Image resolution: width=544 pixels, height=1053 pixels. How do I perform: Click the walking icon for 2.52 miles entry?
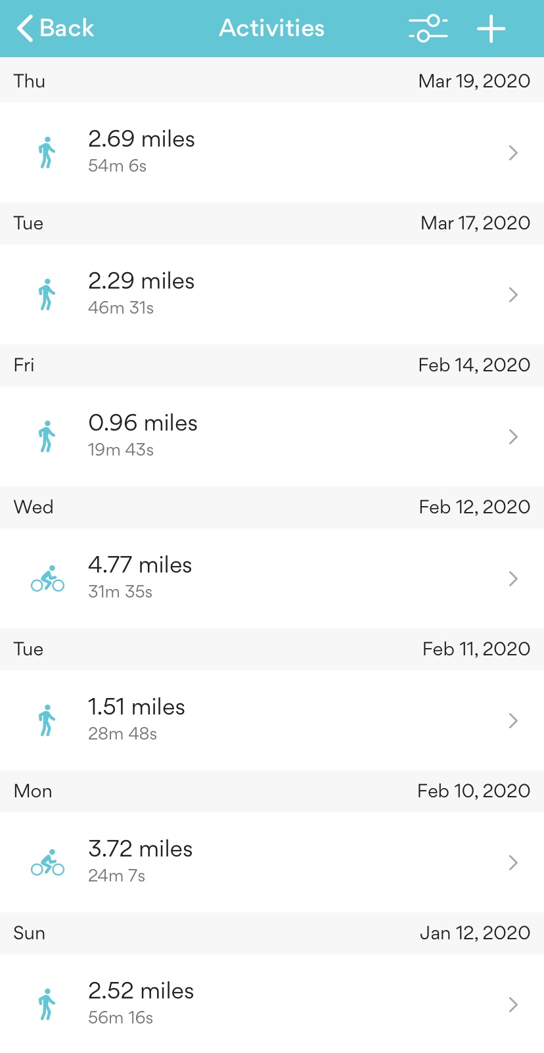47,1004
